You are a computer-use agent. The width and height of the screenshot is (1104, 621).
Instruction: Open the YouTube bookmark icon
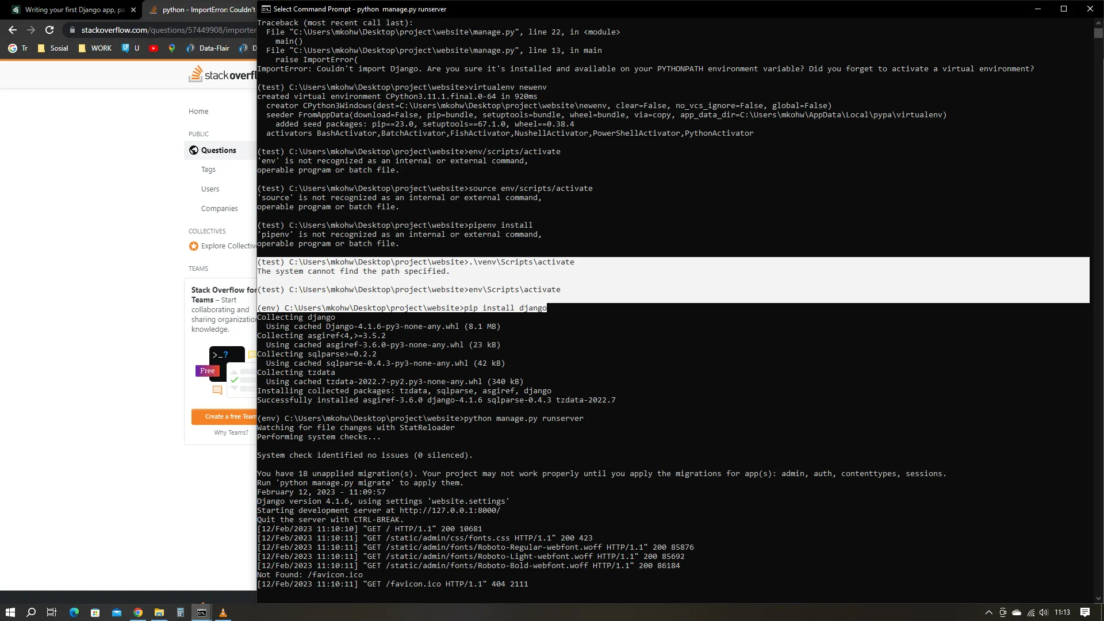[153, 48]
